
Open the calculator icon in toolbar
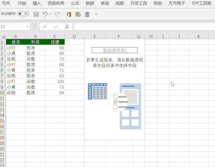(87, 14)
